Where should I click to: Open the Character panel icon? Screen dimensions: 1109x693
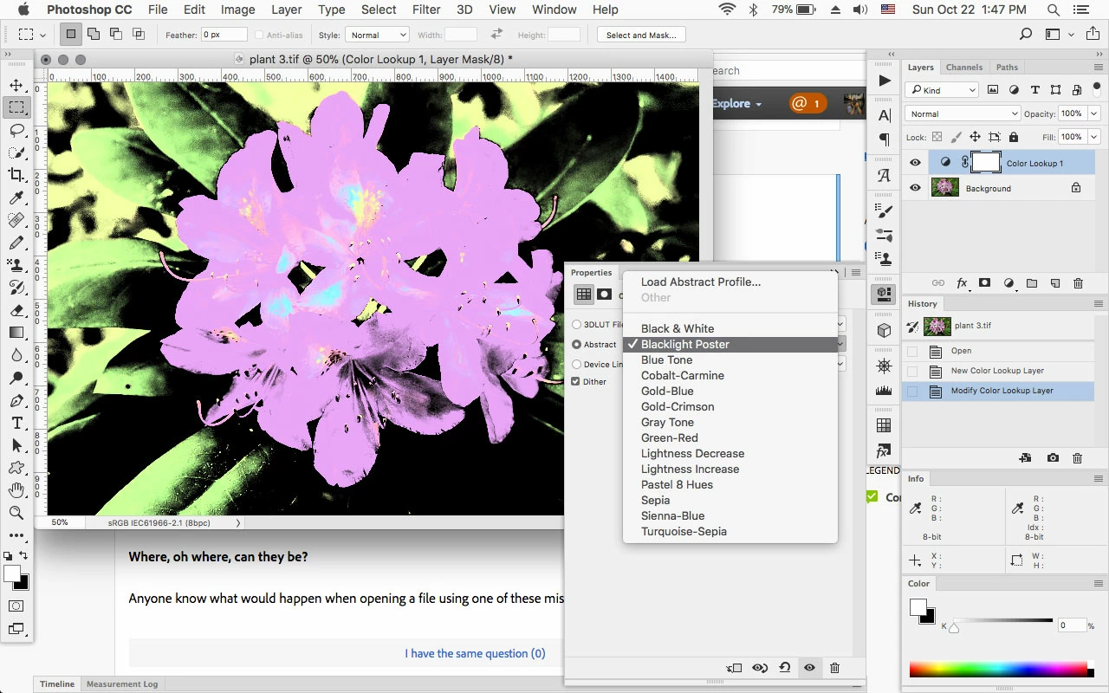(884, 116)
